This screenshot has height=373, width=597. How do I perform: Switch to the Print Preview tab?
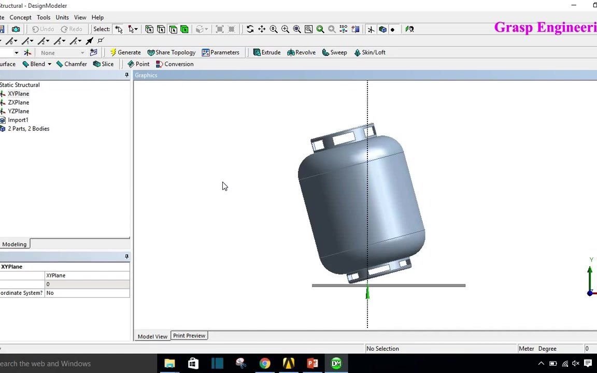pyautogui.click(x=189, y=336)
